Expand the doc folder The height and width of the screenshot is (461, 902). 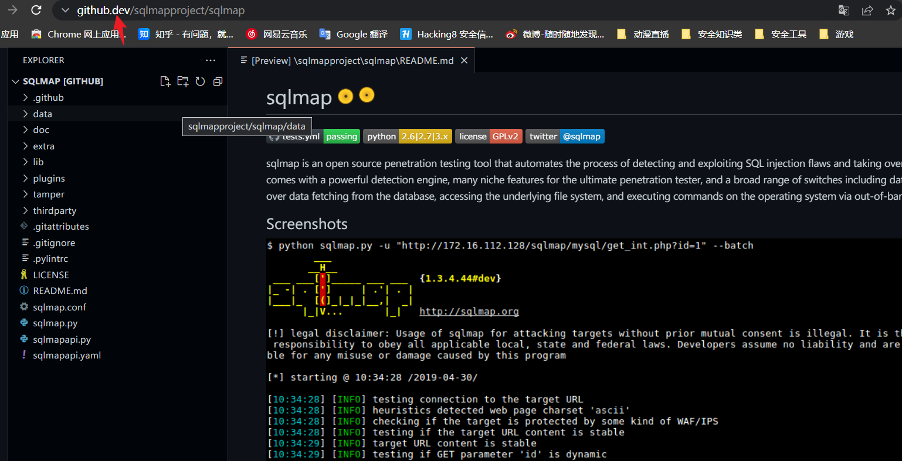pyautogui.click(x=117, y=130)
